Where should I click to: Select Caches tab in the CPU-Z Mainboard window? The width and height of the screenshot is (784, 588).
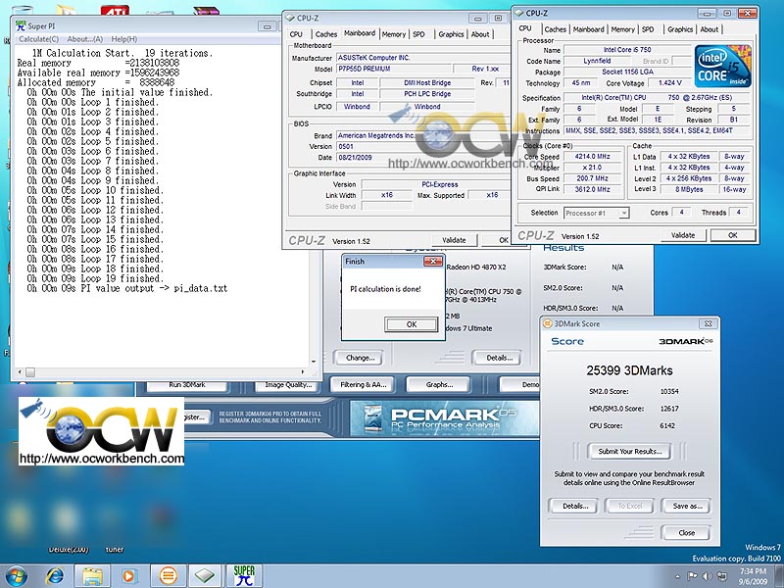pyautogui.click(x=326, y=34)
